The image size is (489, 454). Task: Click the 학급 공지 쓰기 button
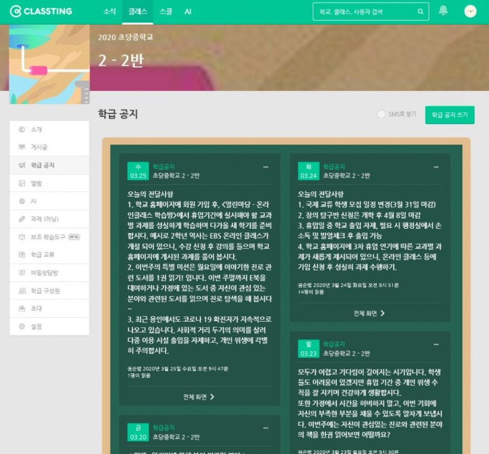click(449, 115)
